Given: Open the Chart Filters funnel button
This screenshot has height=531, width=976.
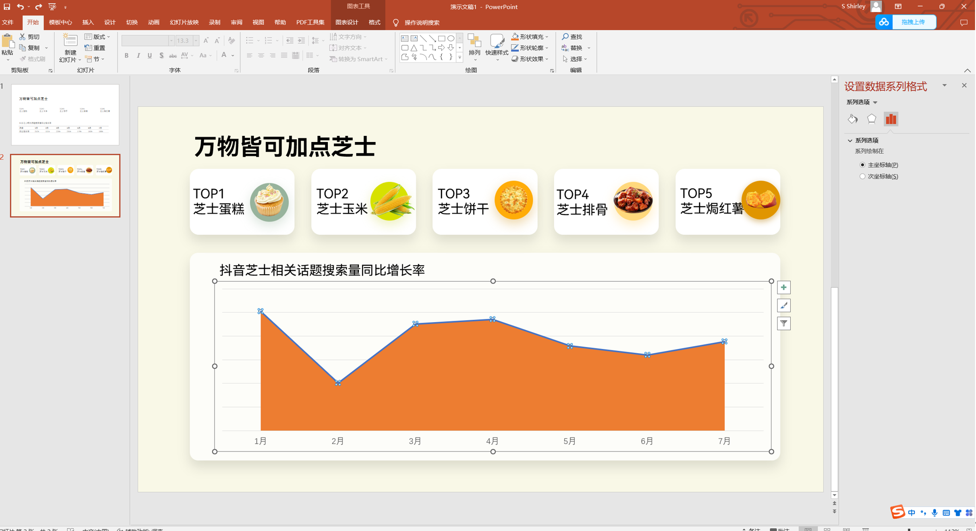Looking at the screenshot, I should pos(784,323).
